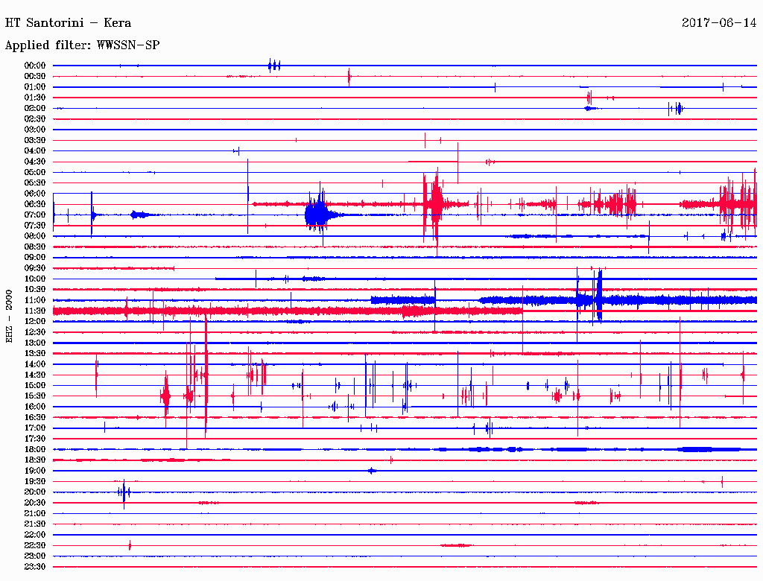
Task: Select the 15:00 time label
Action: (35, 385)
